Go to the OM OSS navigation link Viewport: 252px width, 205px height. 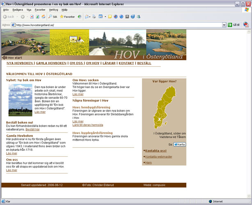point(76,63)
